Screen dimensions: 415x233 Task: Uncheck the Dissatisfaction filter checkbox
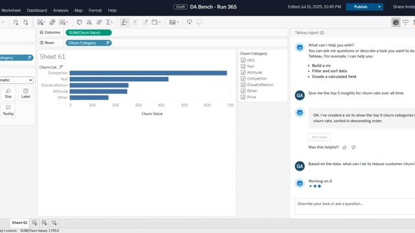tap(243, 85)
